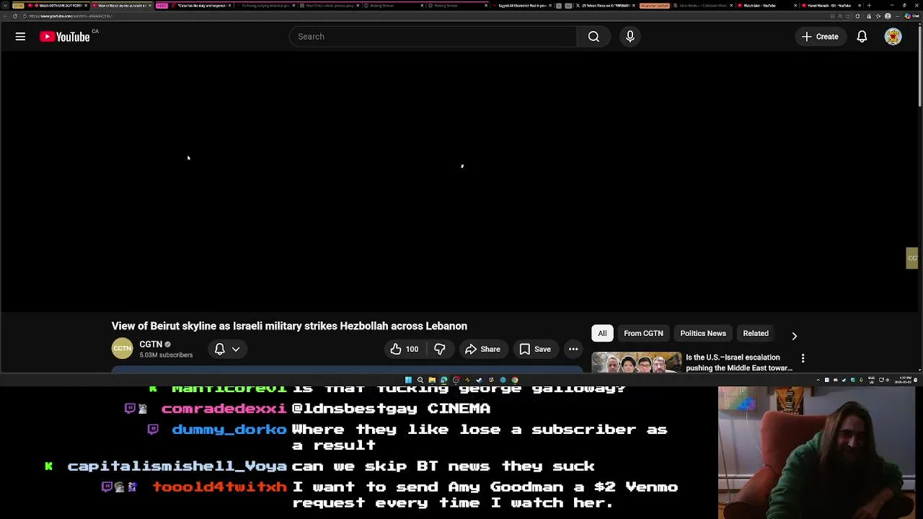
Task: Select the From CGTN chip
Action: pos(643,333)
